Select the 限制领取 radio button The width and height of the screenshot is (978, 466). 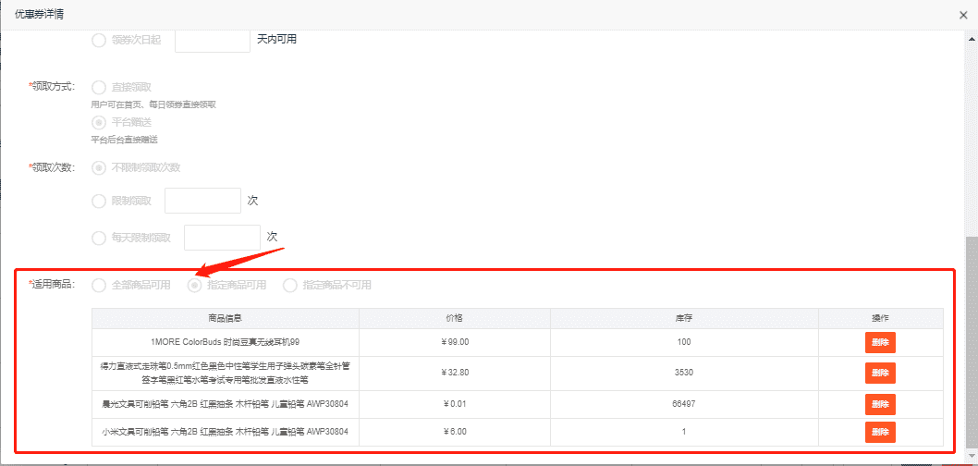[x=99, y=201]
